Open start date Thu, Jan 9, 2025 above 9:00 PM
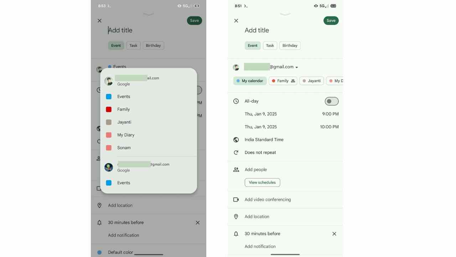Viewport: 456px width, 257px height. 261,114
